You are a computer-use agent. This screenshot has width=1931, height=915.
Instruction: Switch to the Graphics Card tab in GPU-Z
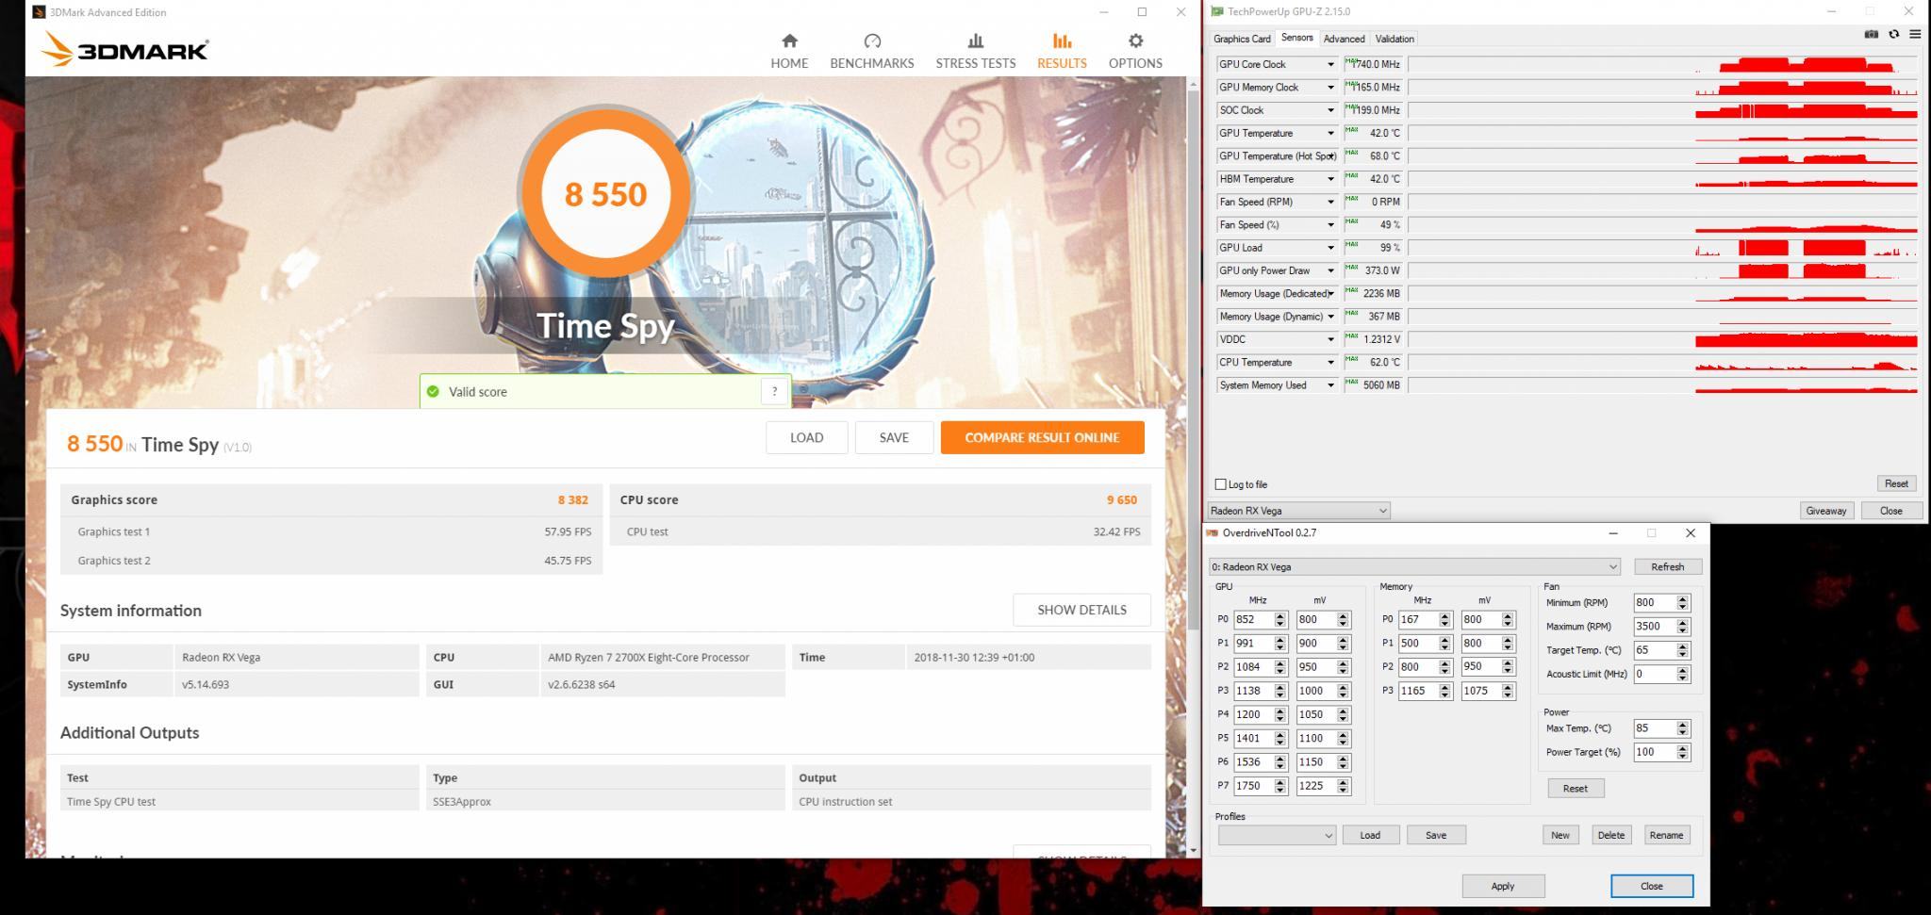tap(1242, 39)
